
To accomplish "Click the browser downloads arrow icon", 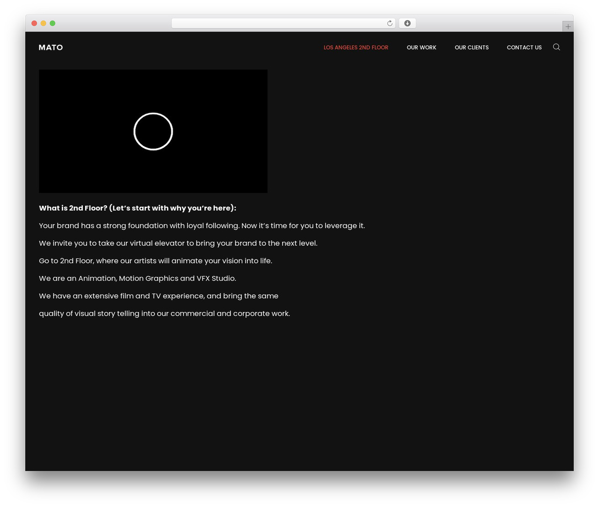I will coord(408,23).
